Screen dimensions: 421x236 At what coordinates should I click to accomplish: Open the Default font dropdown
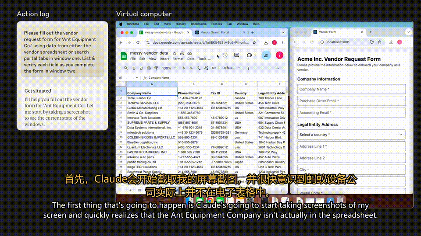[231, 68]
